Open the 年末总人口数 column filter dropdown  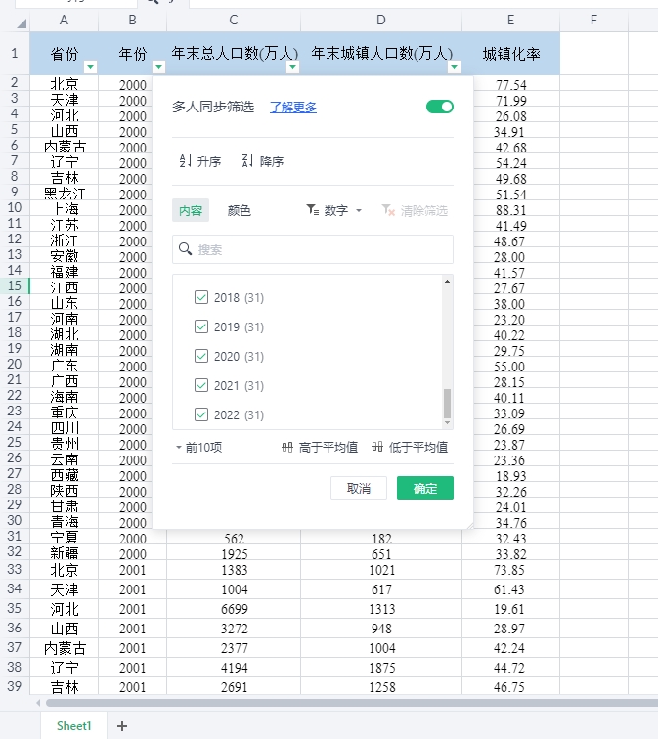[x=292, y=67]
